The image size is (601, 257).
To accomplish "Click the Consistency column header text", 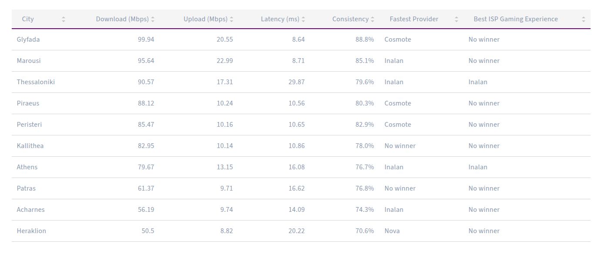I will point(350,19).
